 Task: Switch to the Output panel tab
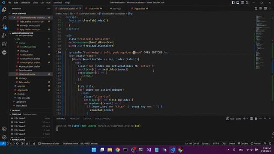tap(87, 119)
